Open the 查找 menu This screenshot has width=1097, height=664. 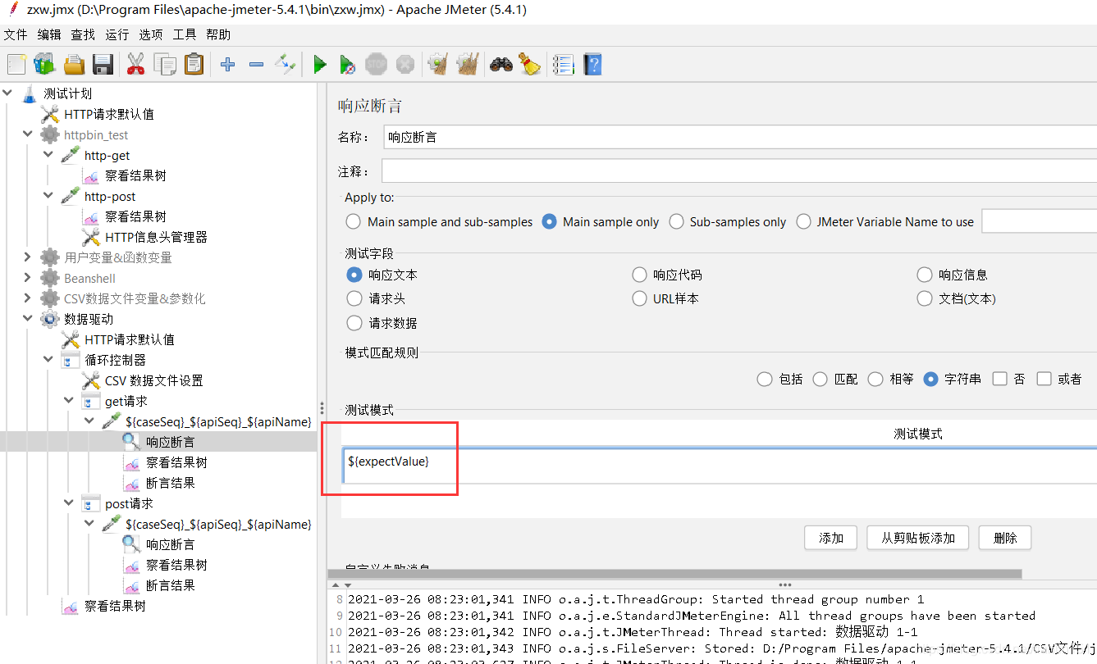pyautogui.click(x=83, y=34)
